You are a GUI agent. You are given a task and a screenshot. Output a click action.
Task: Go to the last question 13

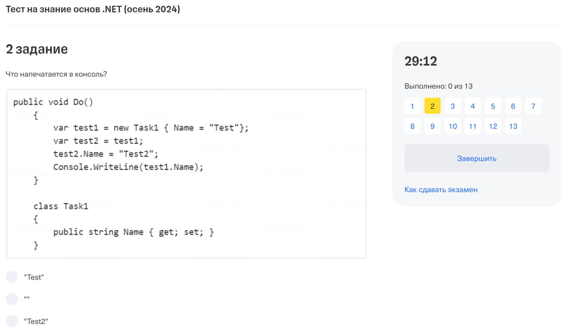(513, 126)
